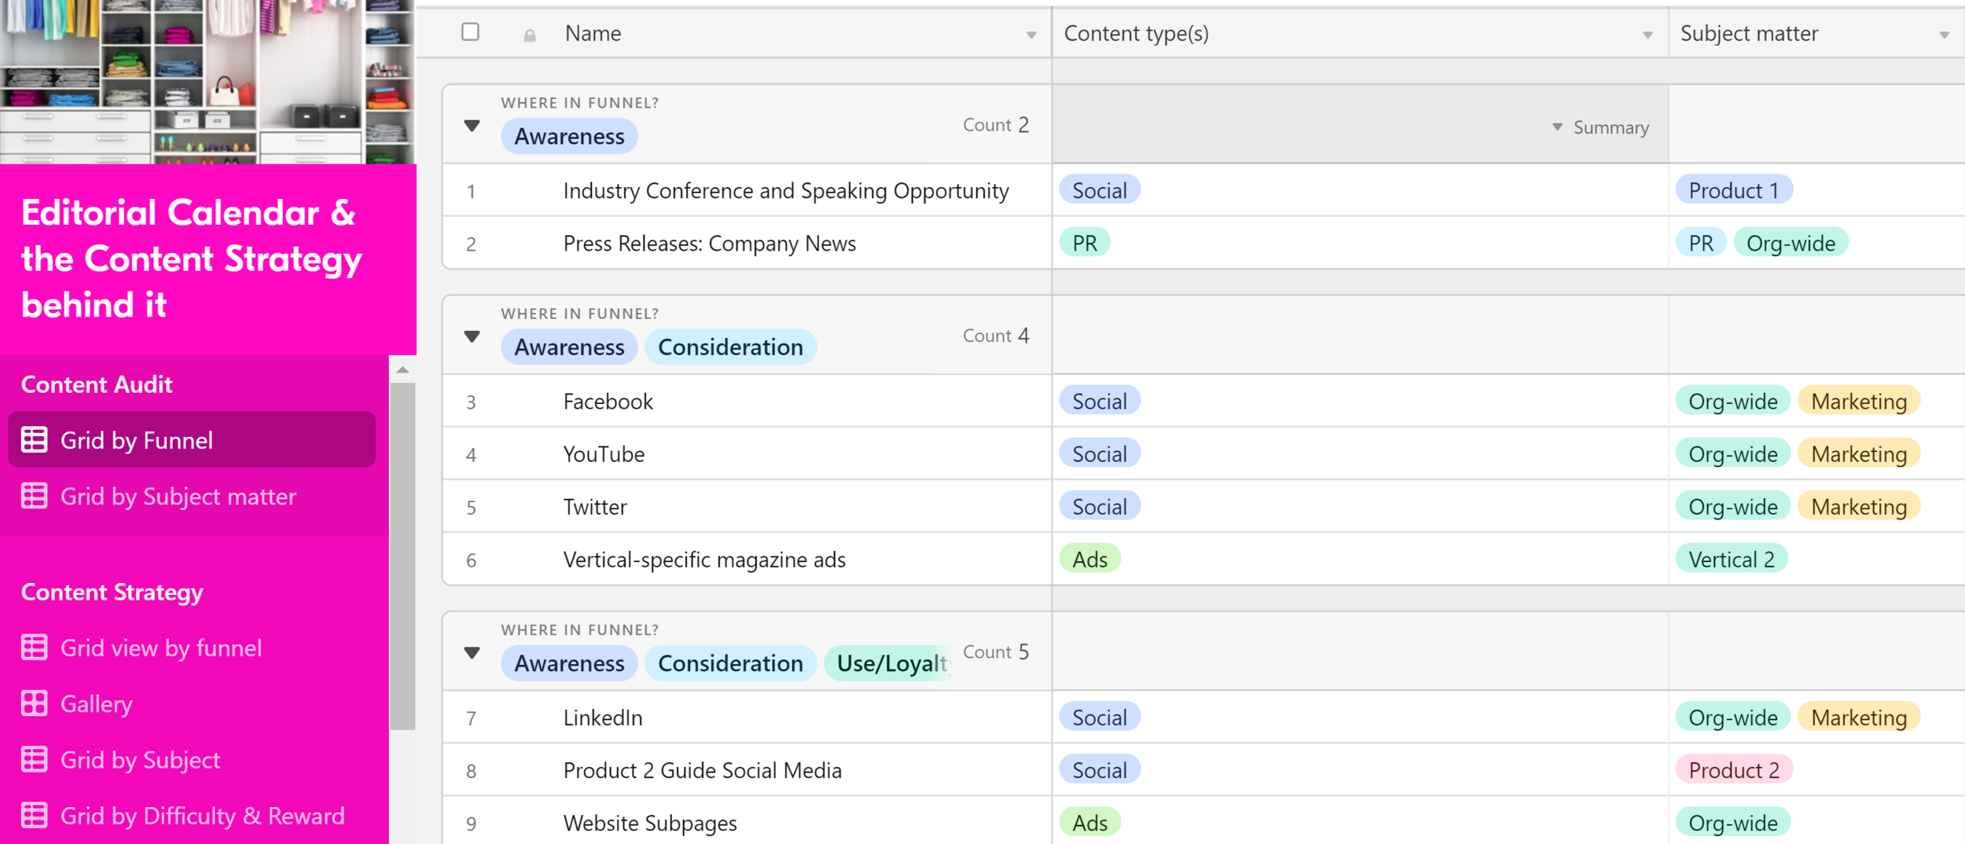Collapse the Awareness funnel group
The height and width of the screenshot is (844, 1965).
click(472, 125)
